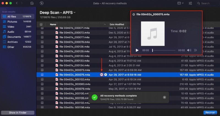Toggle the select-all checkbox in header
Viewport: 220px width, 116px height.
[41, 24]
